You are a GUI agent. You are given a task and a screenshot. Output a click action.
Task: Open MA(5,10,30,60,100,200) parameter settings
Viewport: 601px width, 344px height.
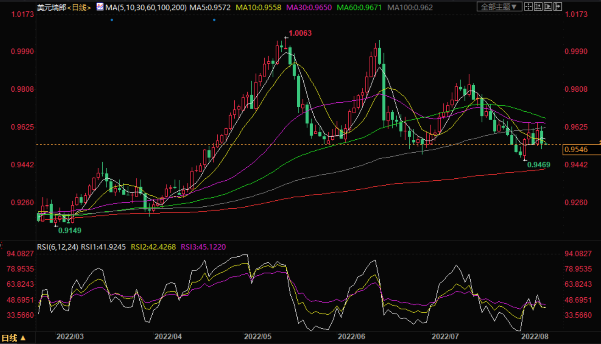pos(146,7)
